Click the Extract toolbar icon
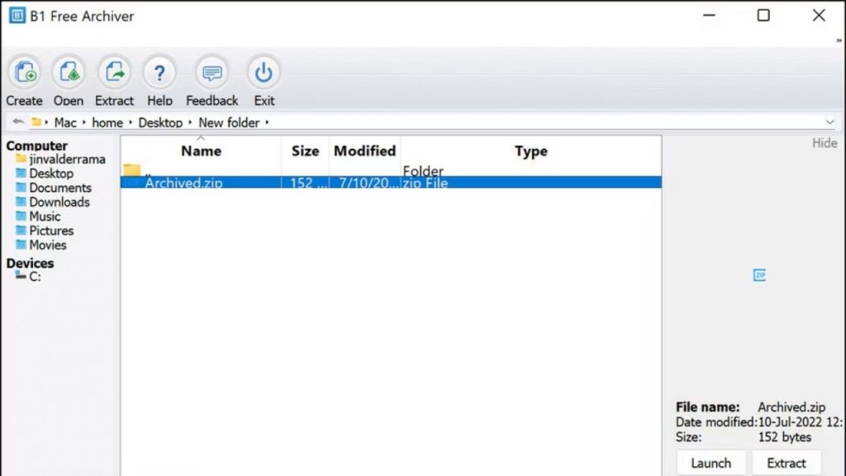This screenshot has width=846, height=476. [x=114, y=74]
